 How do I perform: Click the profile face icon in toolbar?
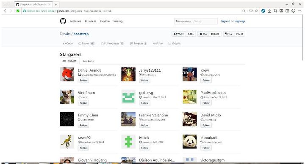click(293, 11)
